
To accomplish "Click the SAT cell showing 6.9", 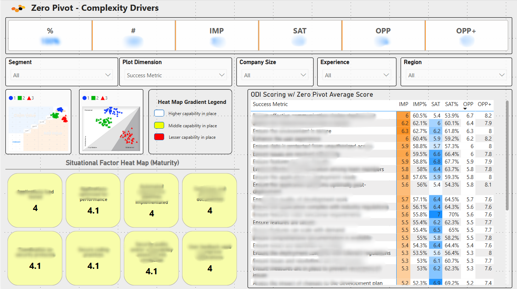I will coord(435,283).
